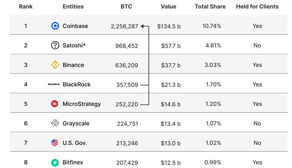
Task: Click the green Bitfinex leaf icon
Action: coord(55,162)
